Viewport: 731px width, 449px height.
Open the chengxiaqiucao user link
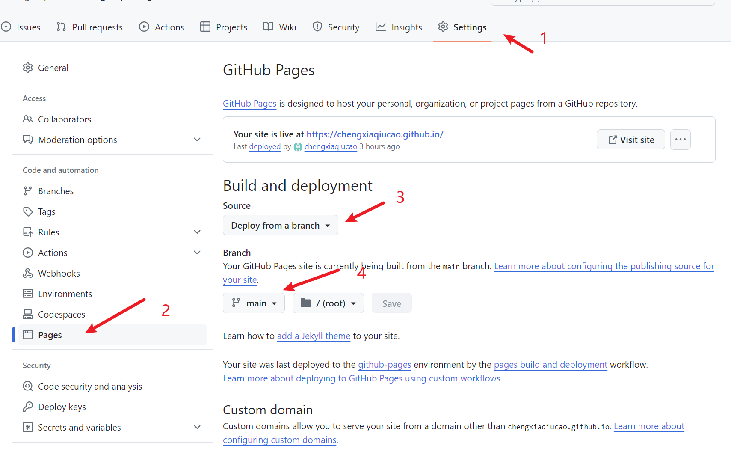point(331,146)
